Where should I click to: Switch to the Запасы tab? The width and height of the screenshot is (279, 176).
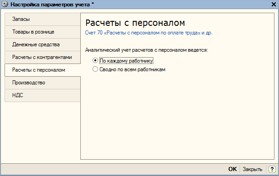(x=43, y=19)
